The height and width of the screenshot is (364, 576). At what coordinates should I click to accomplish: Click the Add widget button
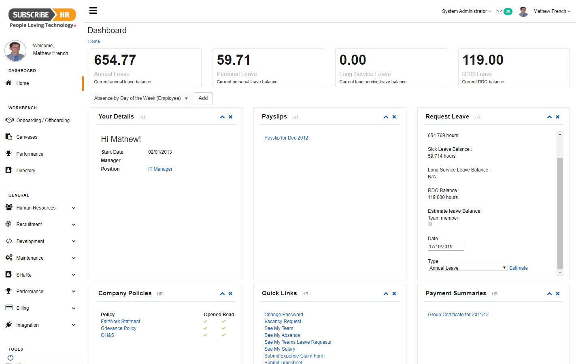(203, 98)
